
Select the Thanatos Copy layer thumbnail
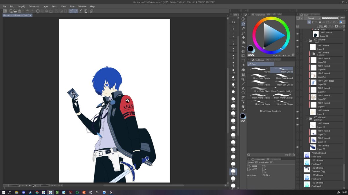click(307, 170)
